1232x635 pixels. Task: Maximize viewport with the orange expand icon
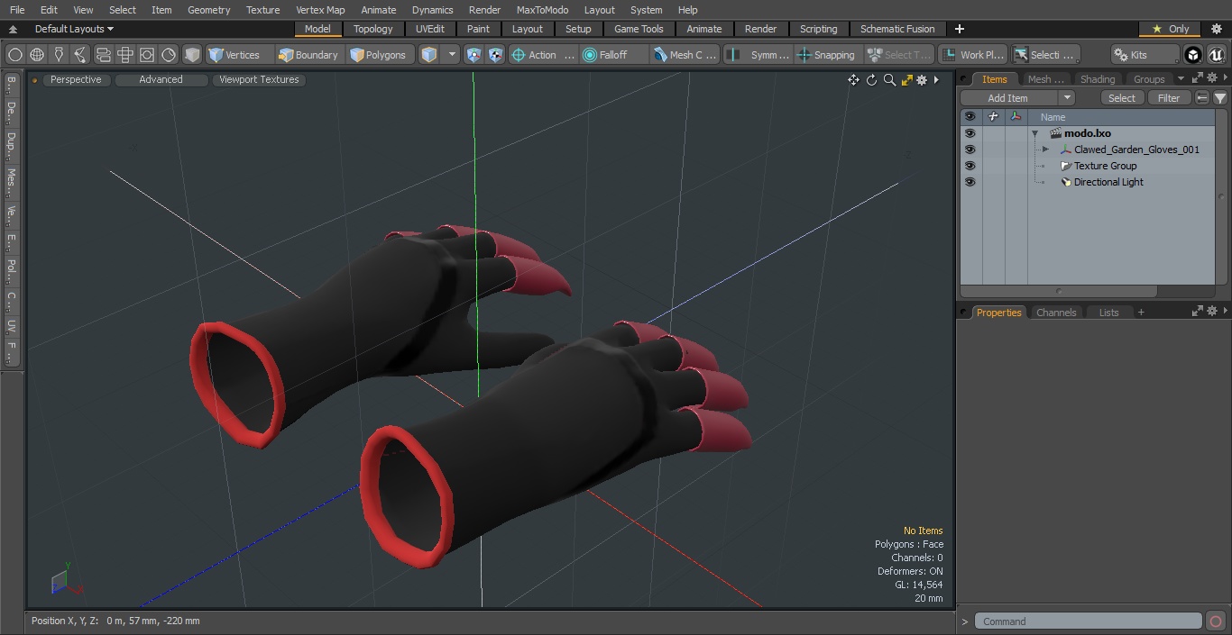coord(906,80)
